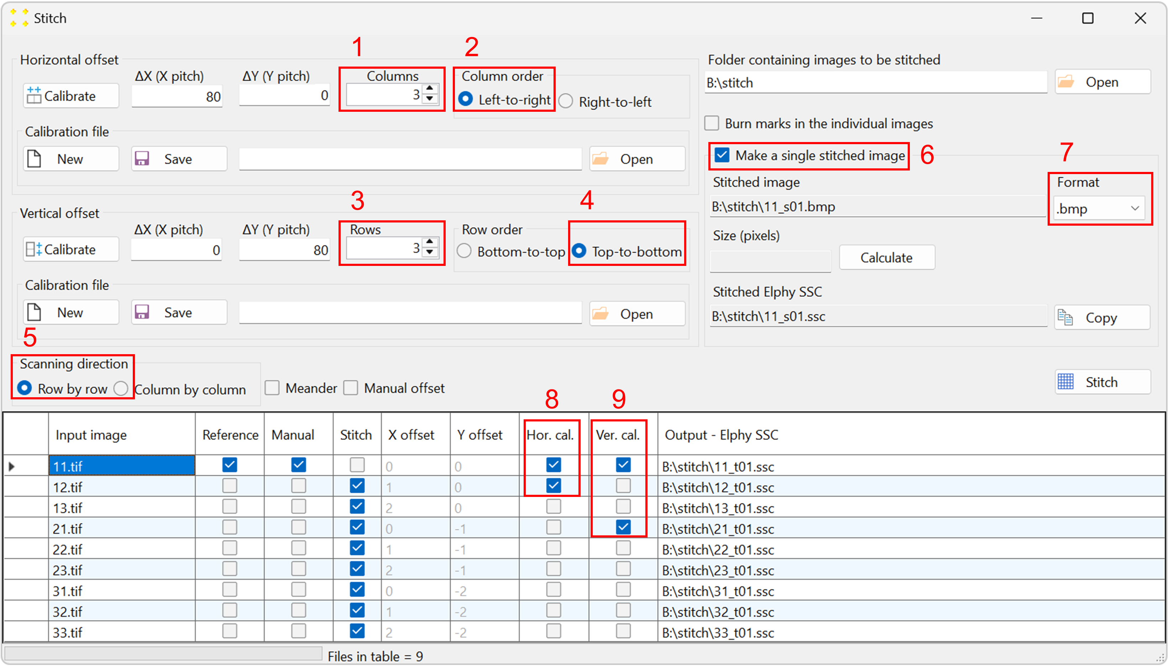This screenshot has height=666, width=1169.
Task: Click New in the horizontal calibration file section
Action: coord(71,159)
